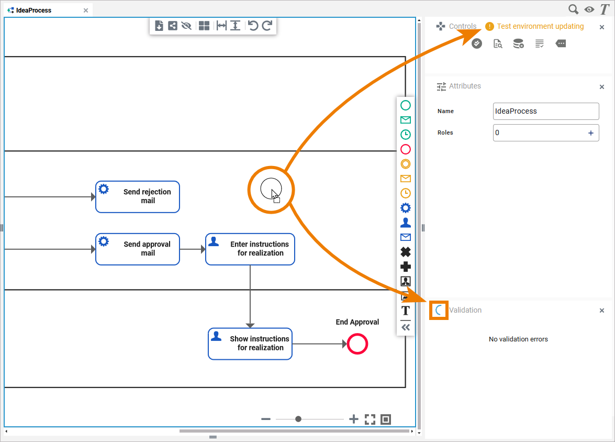The height and width of the screenshot is (442, 615).
Task: Switch to the IdeaProcess tab
Action: 33,10
